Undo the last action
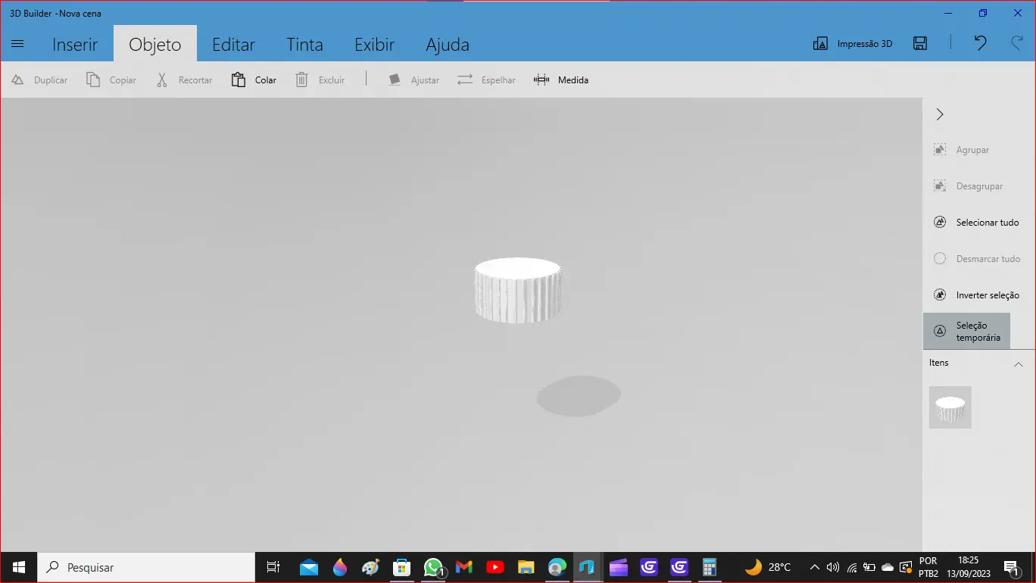This screenshot has height=583, width=1036. coord(980,43)
